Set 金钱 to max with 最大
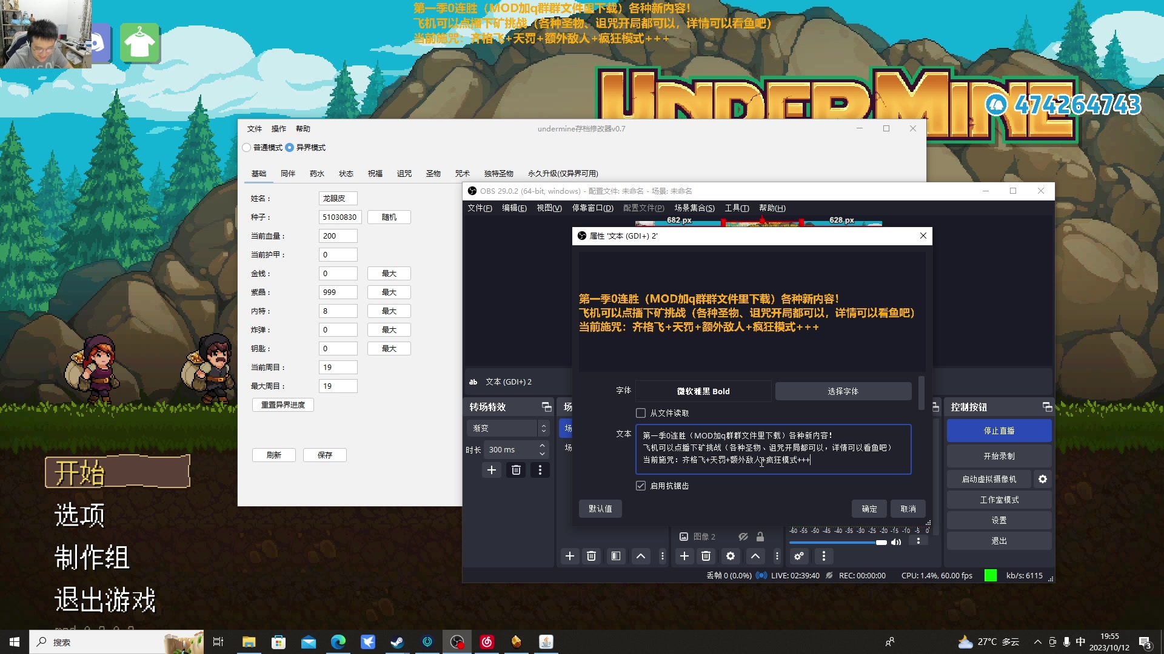Viewport: 1164px width, 654px height. pos(389,273)
